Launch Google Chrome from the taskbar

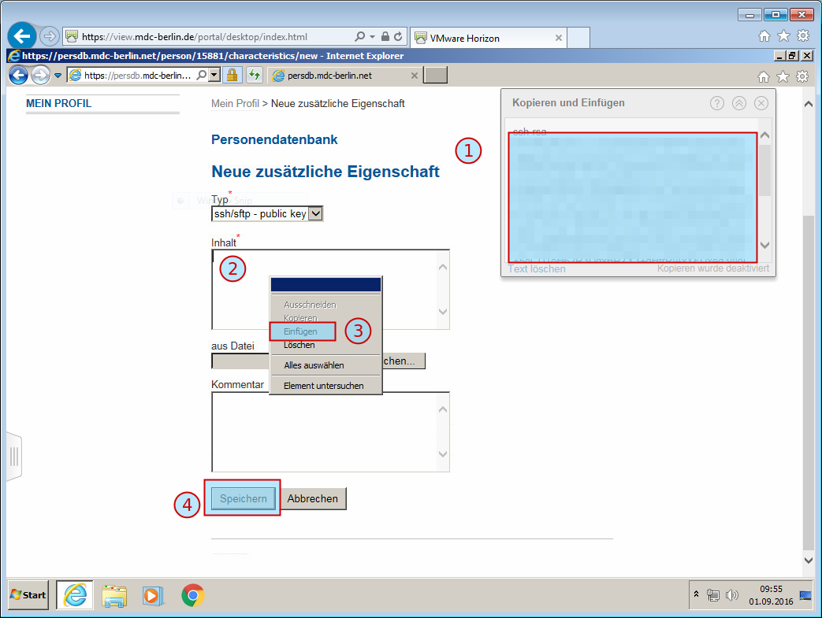pos(192,595)
